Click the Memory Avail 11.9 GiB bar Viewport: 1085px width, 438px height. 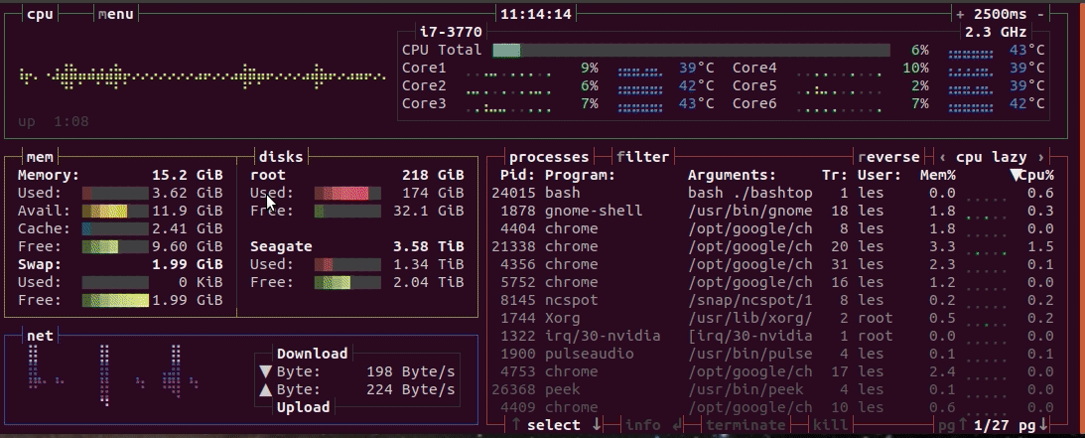coord(115,211)
